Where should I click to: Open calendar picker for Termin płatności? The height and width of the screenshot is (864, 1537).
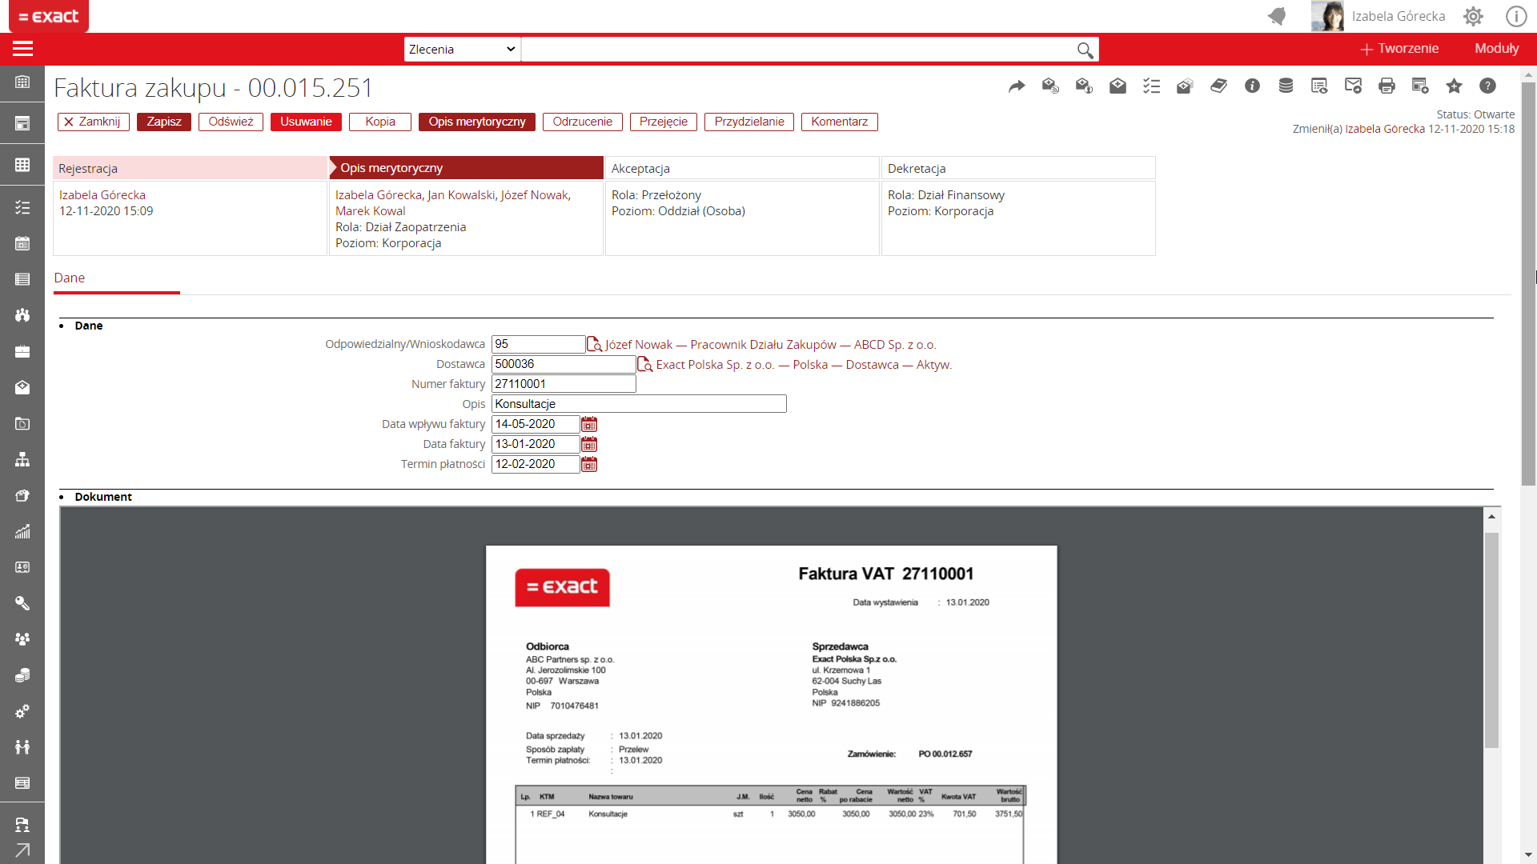pos(589,465)
